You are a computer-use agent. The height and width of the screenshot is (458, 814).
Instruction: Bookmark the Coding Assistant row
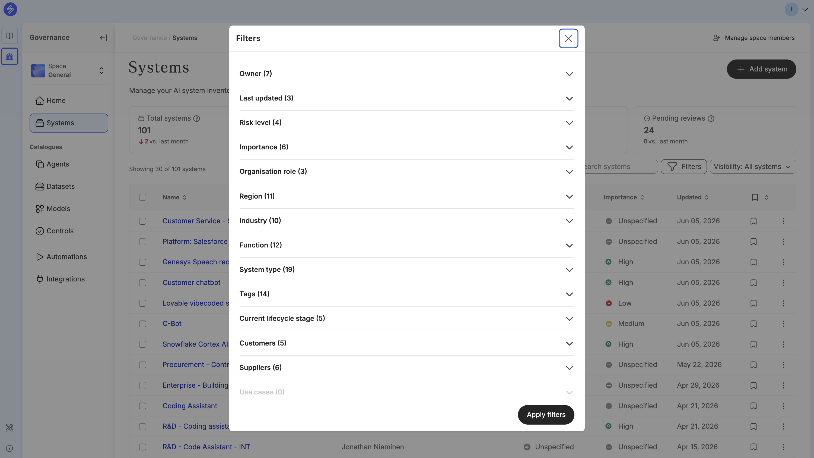(x=754, y=406)
